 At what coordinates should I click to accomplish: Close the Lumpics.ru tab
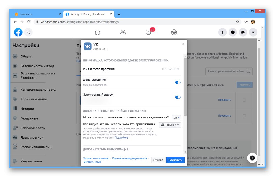[x=60, y=14]
